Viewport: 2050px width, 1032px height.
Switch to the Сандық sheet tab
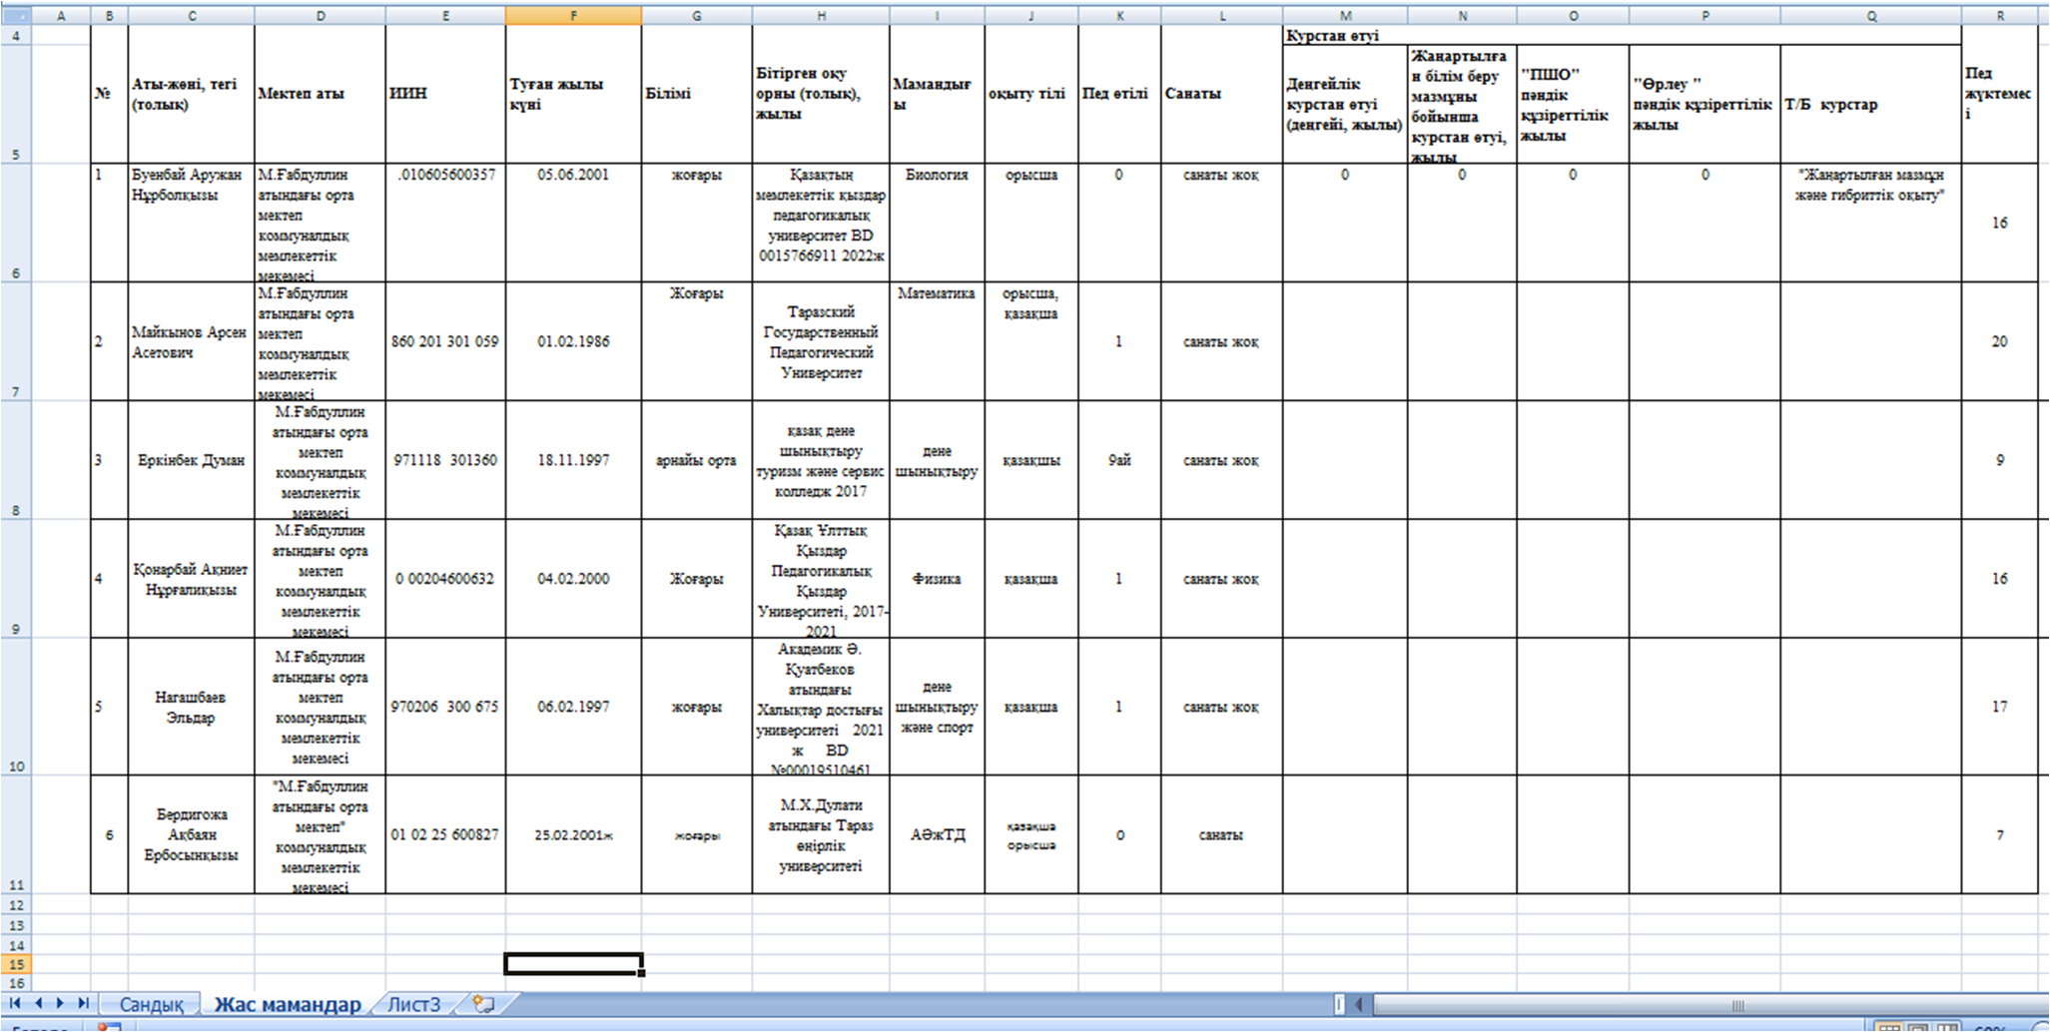tap(151, 1004)
